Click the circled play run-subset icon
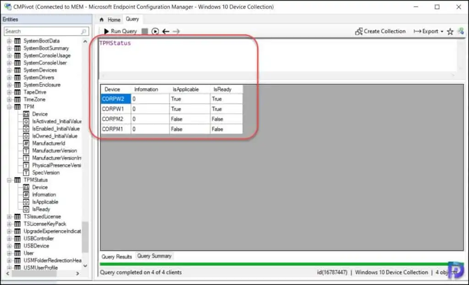The image size is (469, 285). pyautogui.click(x=155, y=31)
